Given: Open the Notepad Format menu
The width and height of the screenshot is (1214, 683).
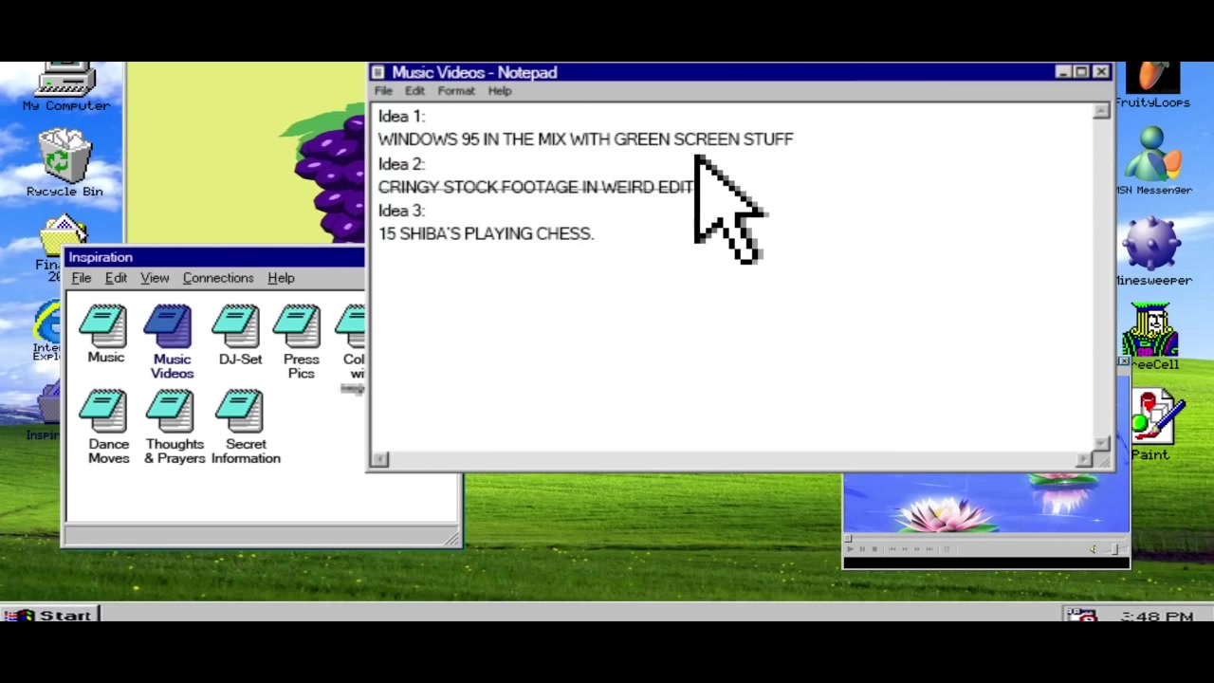Looking at the screenshot, I should [456, 91].
